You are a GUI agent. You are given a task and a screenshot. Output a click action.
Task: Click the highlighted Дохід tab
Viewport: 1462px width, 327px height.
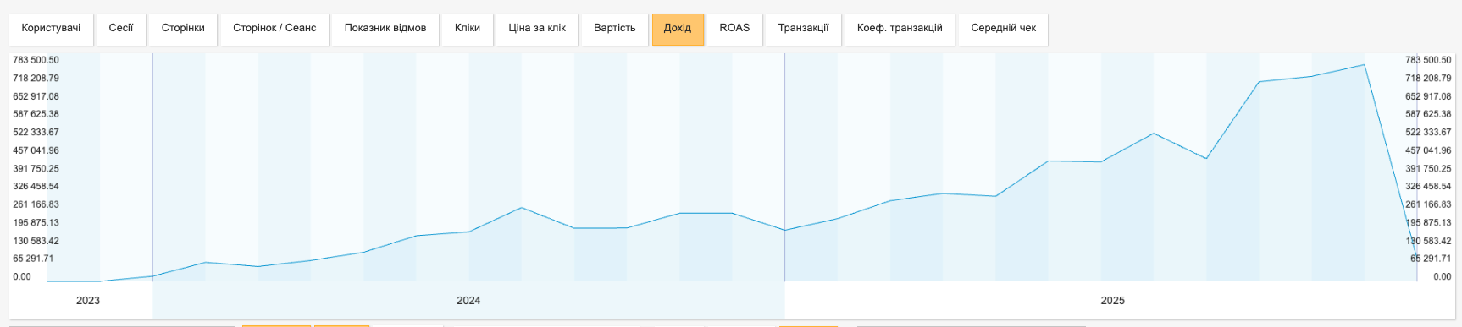(678, 28)
